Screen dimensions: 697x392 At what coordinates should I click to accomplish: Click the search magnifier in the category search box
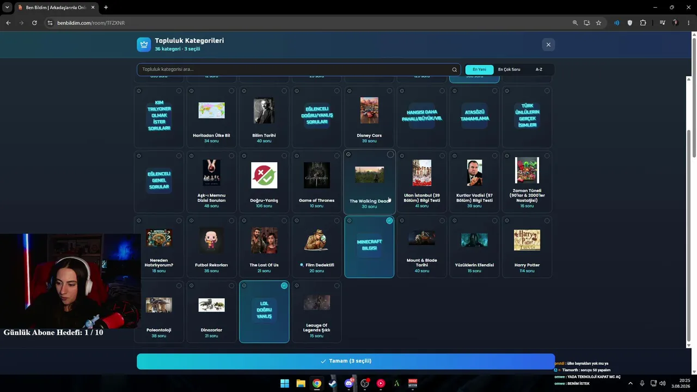[454, 70]
